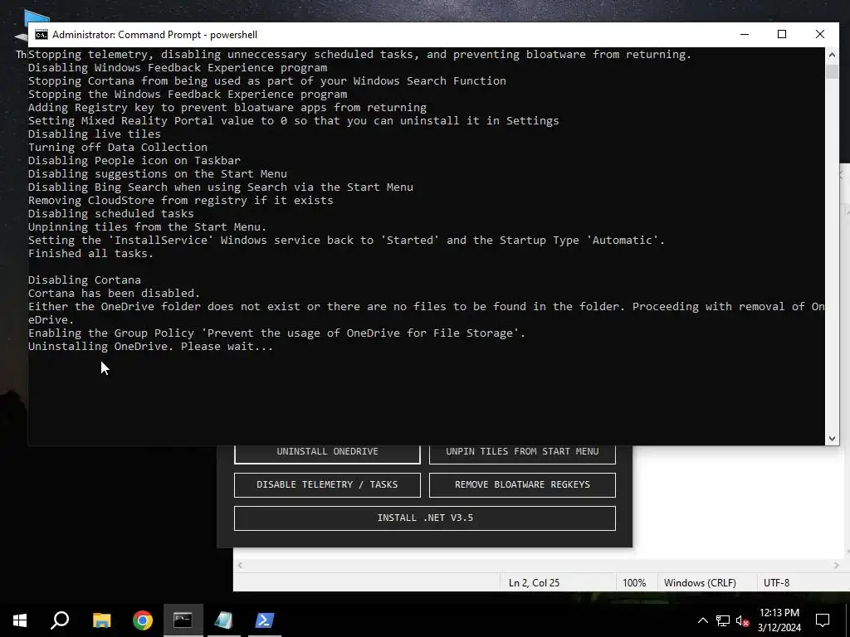The image size is (850, 637).
Task: Open the Windows Start menu
Action: coord(20,620)
